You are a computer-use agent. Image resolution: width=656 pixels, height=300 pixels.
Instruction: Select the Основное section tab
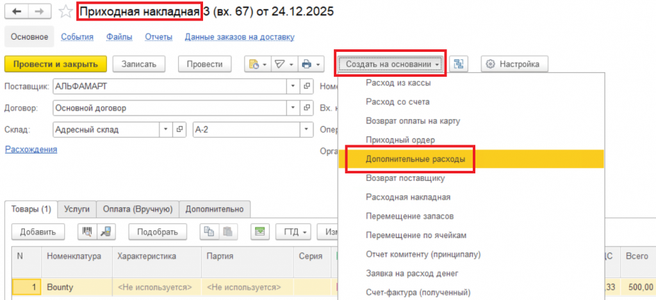[29, 36]
